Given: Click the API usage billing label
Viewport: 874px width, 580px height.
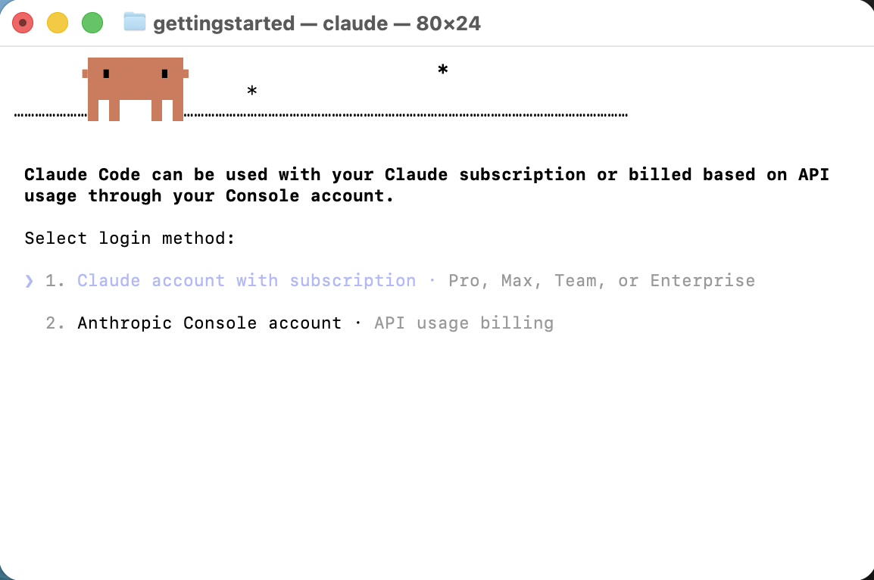Looking at the screenshot, I should (464, 323).
